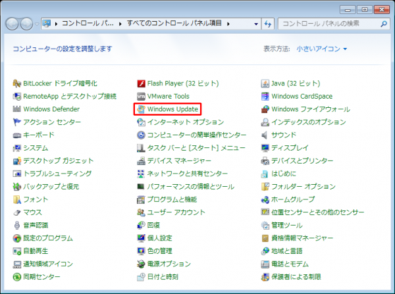Open the プログラムと機能 link

tap(172, 199)
